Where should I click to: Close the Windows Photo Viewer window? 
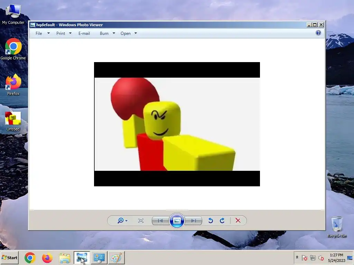[x=321, y=25]
